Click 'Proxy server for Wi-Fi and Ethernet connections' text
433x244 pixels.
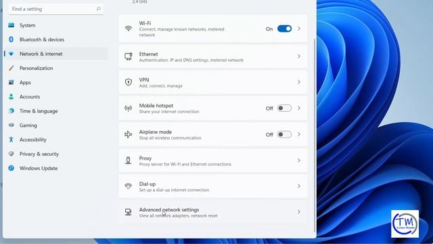pos(185,164)
